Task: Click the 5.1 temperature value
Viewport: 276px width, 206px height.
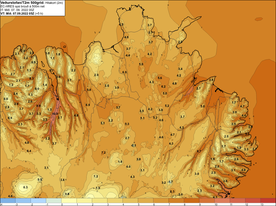Action: coord(142,118)
